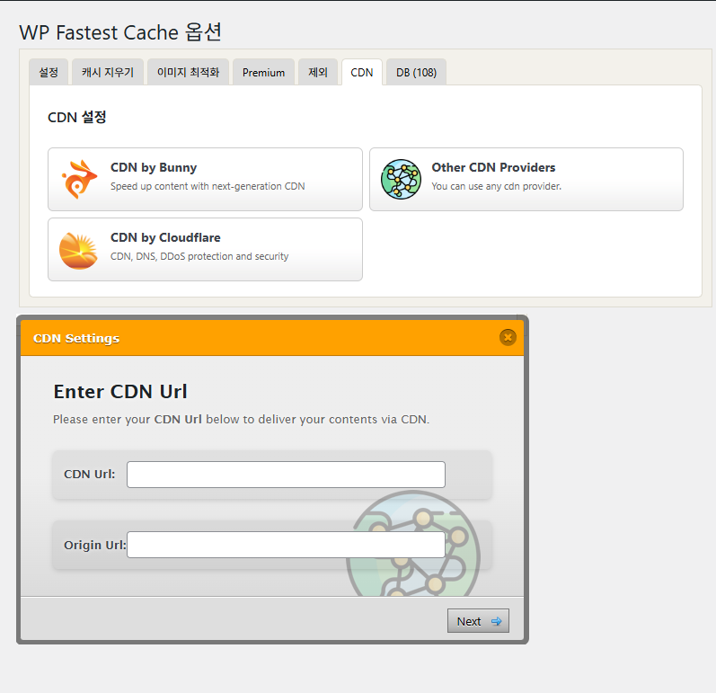
Task: Select the CDN tab
Action: click(x=362, y=73)
